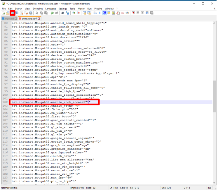This screenshot has width=218, height=190.
Task: Toggle word wrap in the toolbar
Action: click(95, 13)
